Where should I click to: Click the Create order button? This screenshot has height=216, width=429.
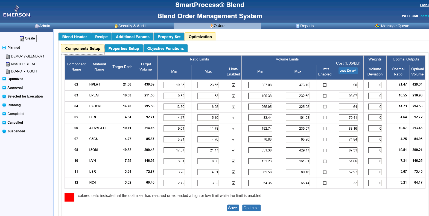pyautogui.click(x=27, y=38)
